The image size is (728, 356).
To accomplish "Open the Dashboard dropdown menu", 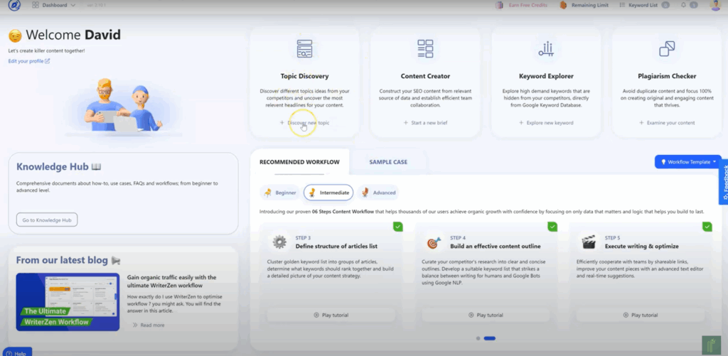I will point(54,5).
